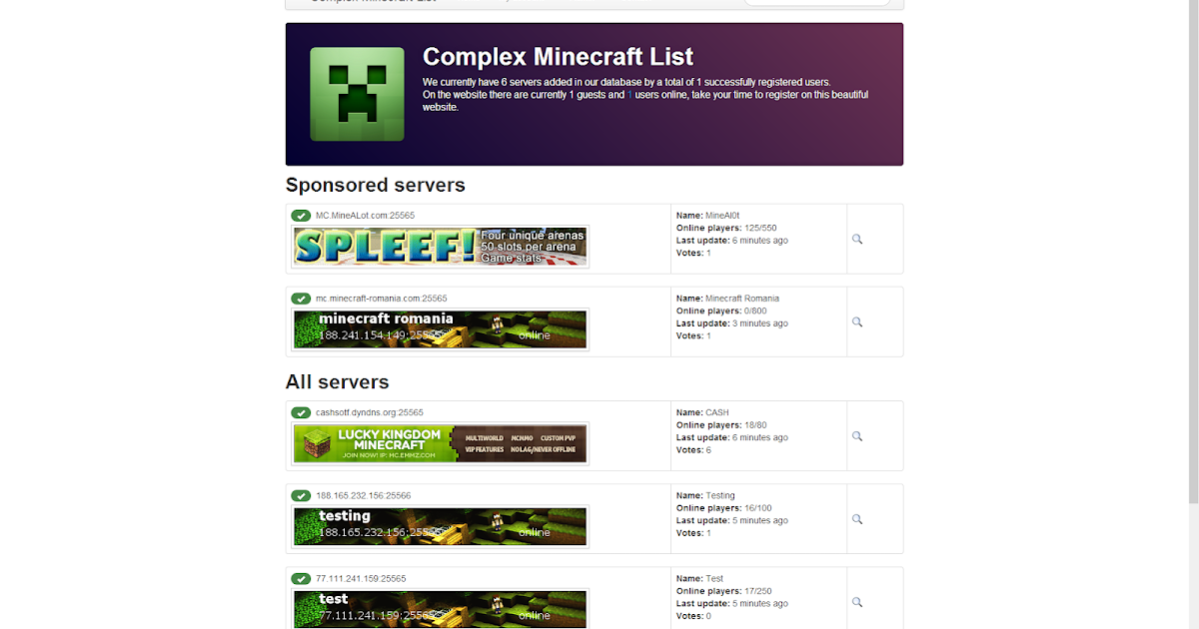The image size is (1199, 629).
Task: Click the All servers heading
Action: pyautogui.click(x=338, y=381)
